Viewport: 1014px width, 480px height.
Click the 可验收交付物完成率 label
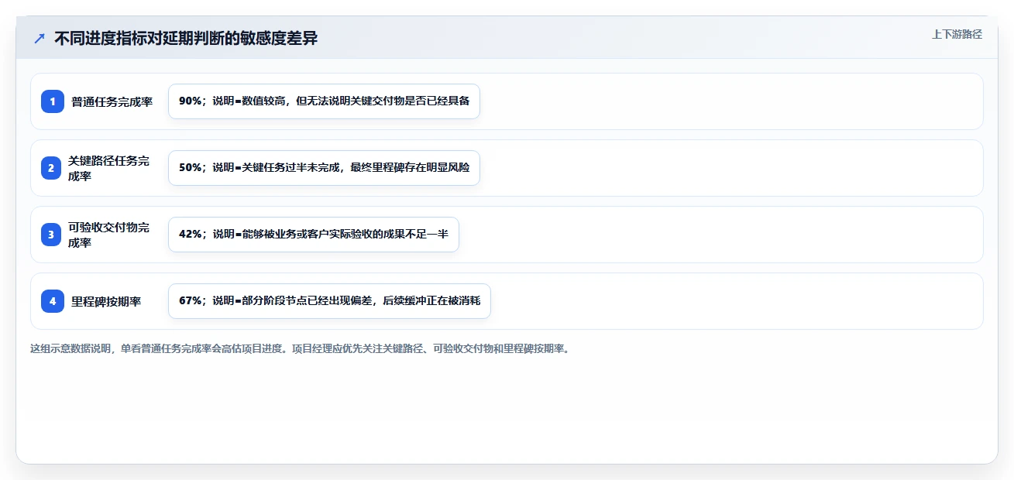point(109,235)
